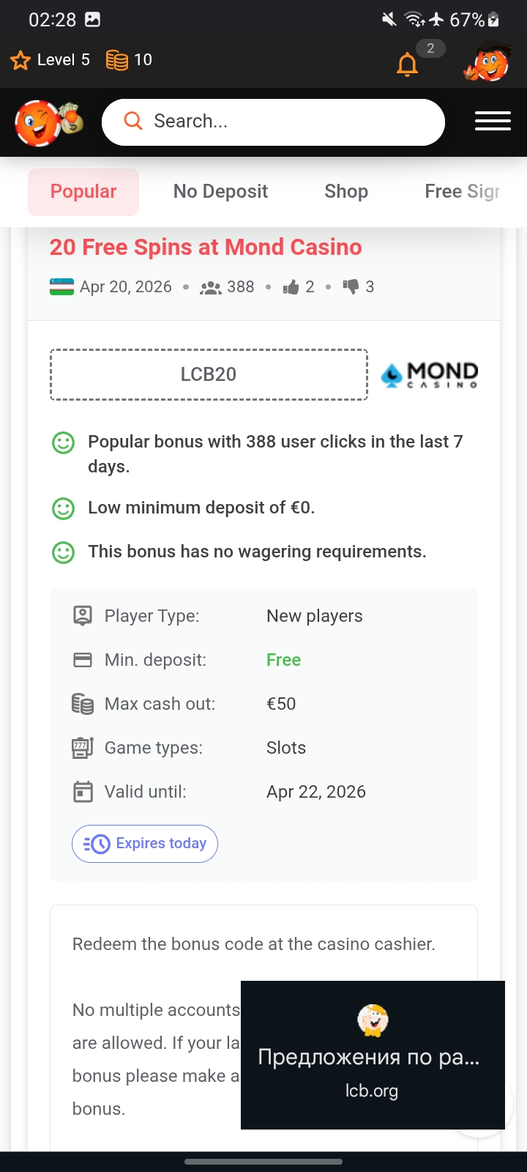
Task: Click the thumbs up icon
Action: [291, 287]
